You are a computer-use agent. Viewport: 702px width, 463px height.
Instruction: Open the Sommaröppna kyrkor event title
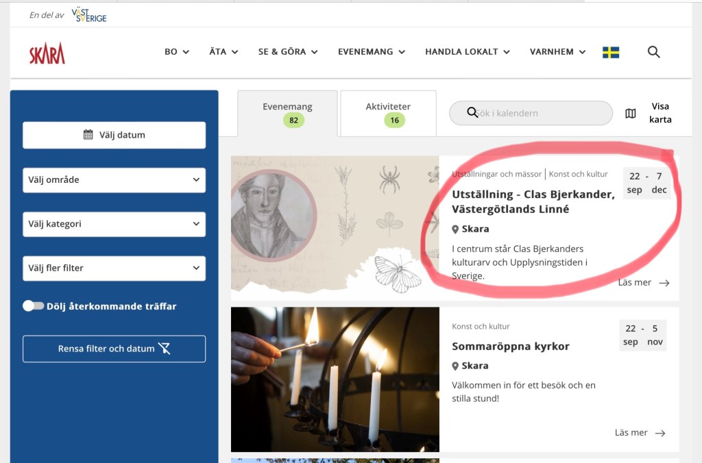tap(510, 347)
